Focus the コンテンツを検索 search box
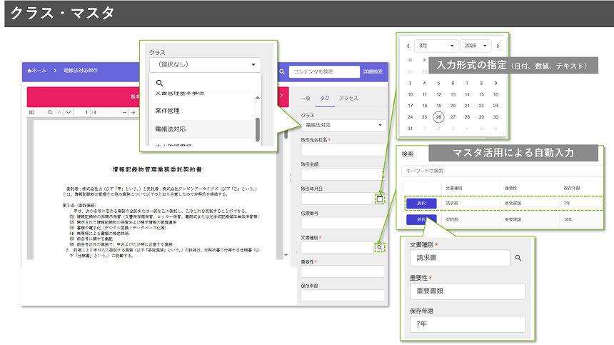Viewport: 614px width, 345px height. [324, 71]
